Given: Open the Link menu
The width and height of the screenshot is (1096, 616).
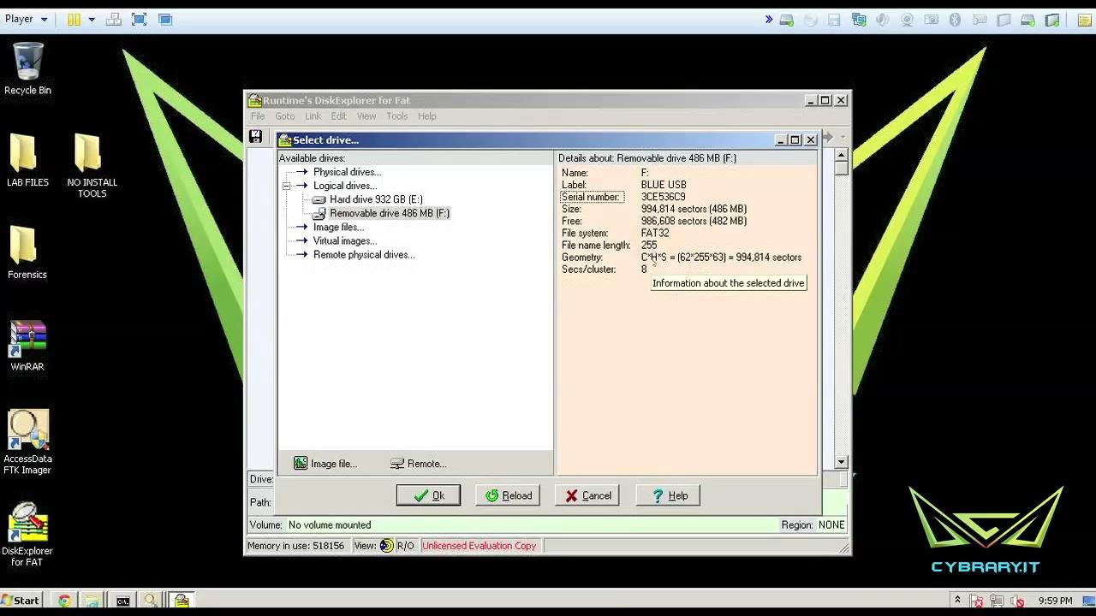Looking at the screenshot, I should coord(313,116).
